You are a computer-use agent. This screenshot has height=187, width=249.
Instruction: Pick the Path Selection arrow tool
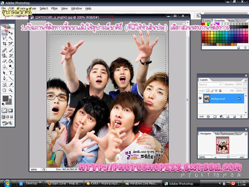coord(4,73)
